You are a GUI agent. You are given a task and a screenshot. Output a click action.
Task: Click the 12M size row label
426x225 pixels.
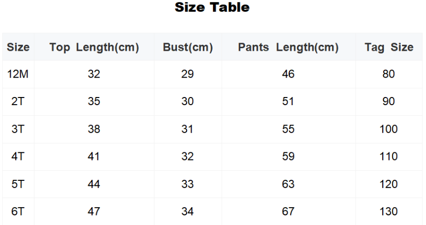(18, 74)
